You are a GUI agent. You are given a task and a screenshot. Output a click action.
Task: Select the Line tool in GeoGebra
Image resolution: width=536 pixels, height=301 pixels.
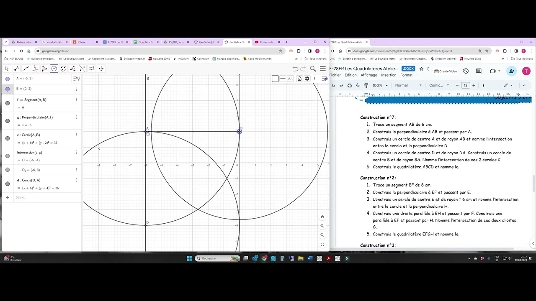26,69
